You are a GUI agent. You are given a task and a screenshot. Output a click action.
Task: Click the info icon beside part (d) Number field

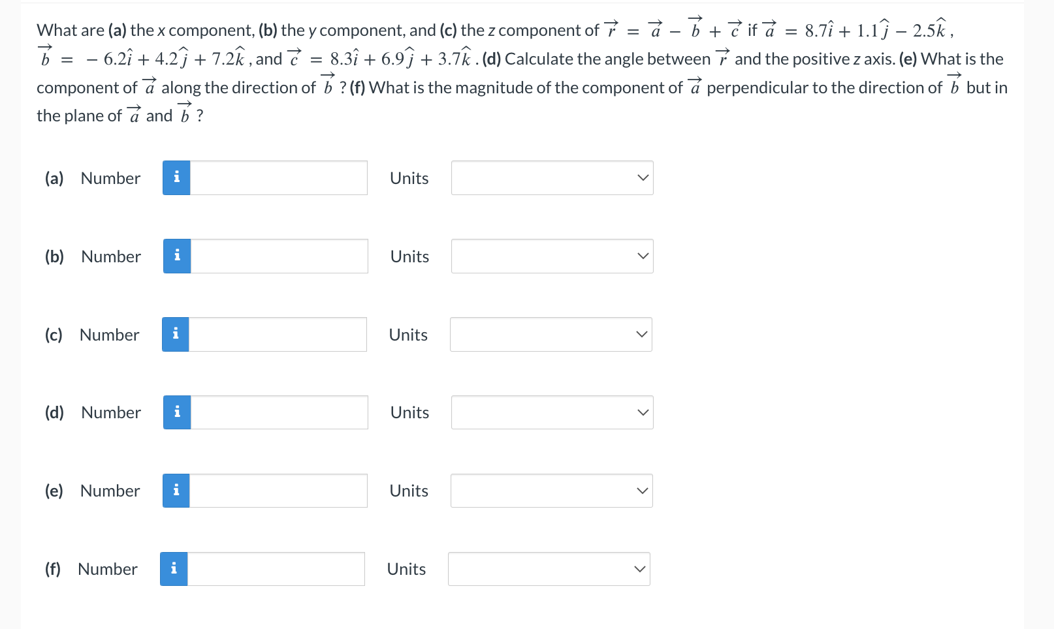pos(176,412)
